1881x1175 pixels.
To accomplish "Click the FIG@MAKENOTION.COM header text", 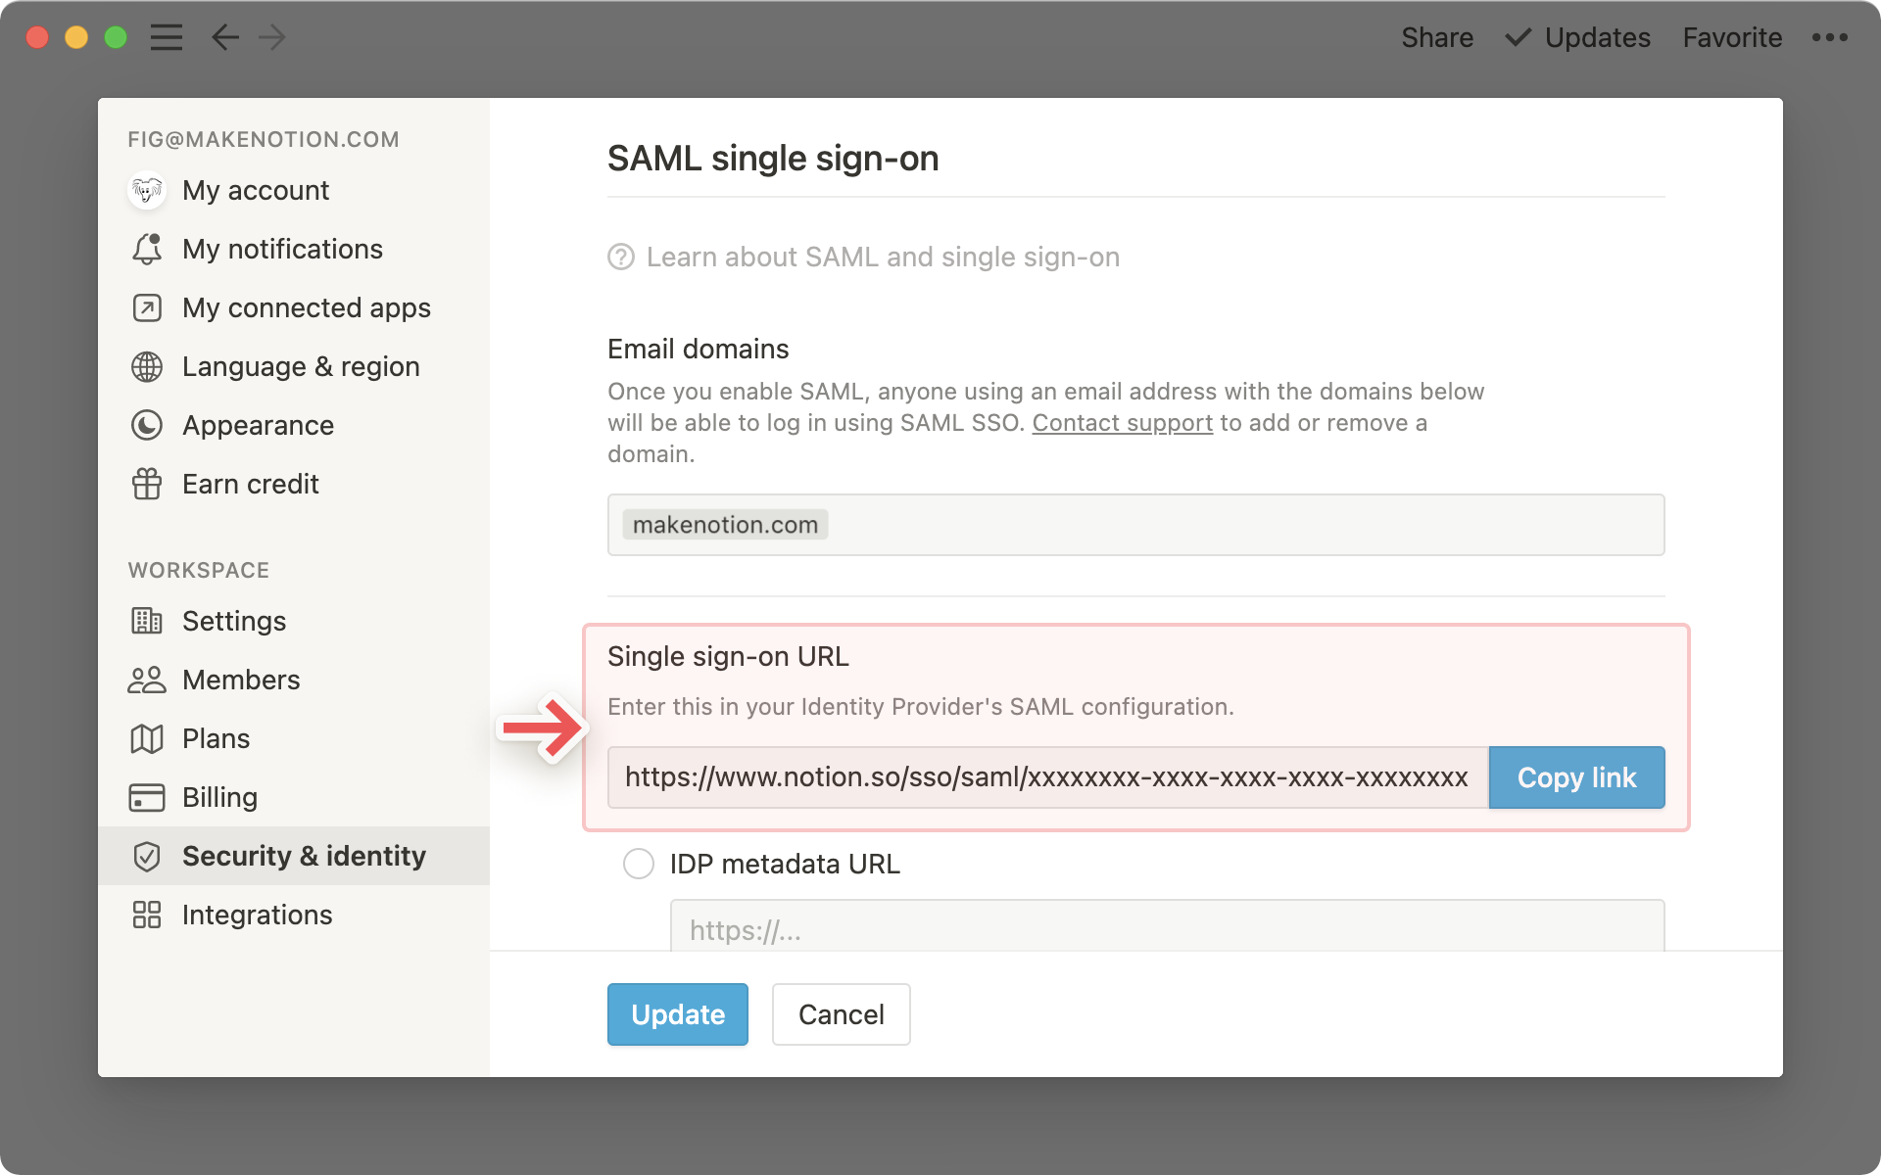I will point(264,139).
